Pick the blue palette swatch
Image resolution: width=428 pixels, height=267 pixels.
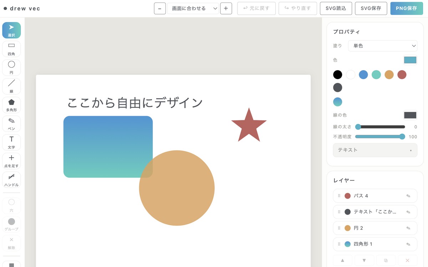point(363,75)
